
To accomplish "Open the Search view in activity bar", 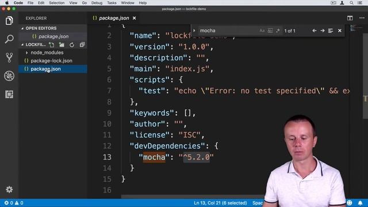I will (x=9, y=39).
